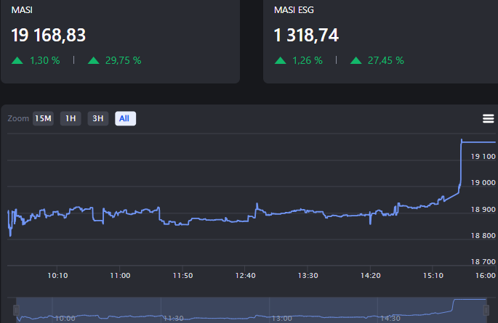Click the 18 800 y-axis label
This screenshot has width=498, height=323.
(483, 235)
